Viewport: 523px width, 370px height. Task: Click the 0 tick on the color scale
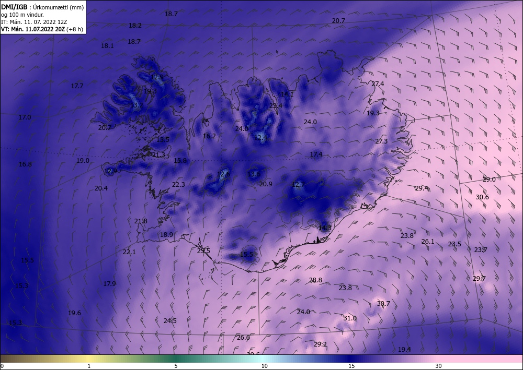(x=2, y=366)
